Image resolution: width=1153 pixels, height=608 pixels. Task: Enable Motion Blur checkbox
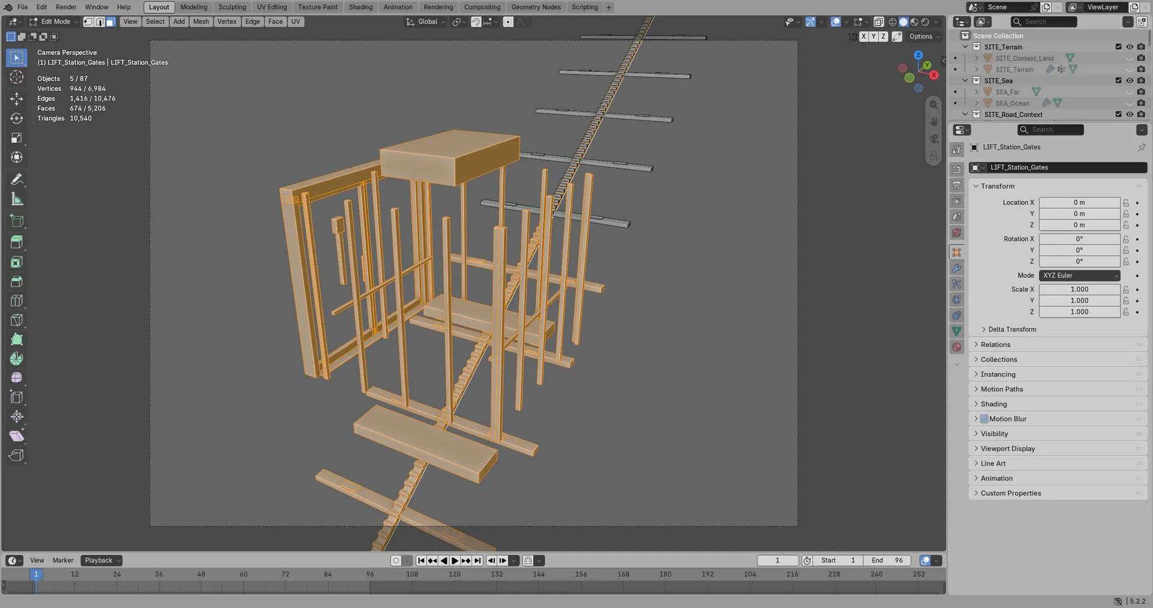[x=984, y=419]
